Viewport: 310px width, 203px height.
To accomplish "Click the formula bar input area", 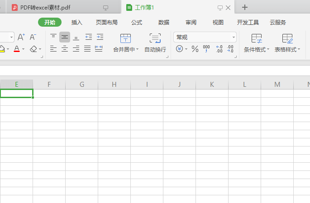I will (155, 71).
